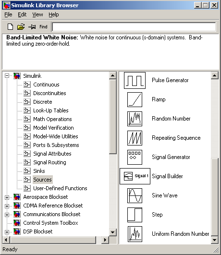Select Model-Wide Utilities in the tree
Image resolution: width=221 pixels, height=255 pixels.
56,136
